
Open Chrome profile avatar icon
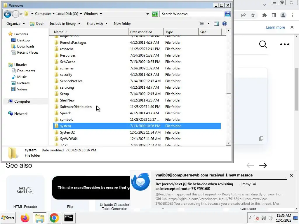(283, 15)
